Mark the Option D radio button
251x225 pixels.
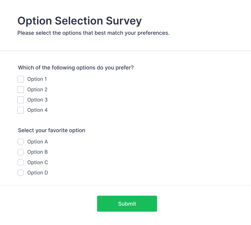21,173
